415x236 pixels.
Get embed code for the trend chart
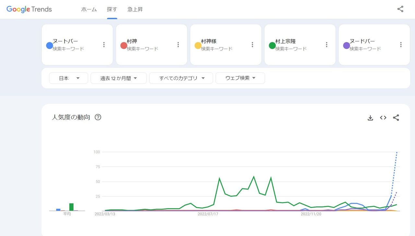383,118
